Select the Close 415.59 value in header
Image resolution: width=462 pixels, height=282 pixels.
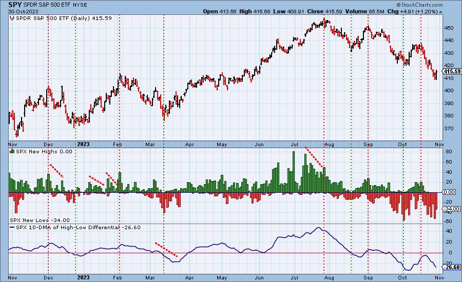point(324,11)
